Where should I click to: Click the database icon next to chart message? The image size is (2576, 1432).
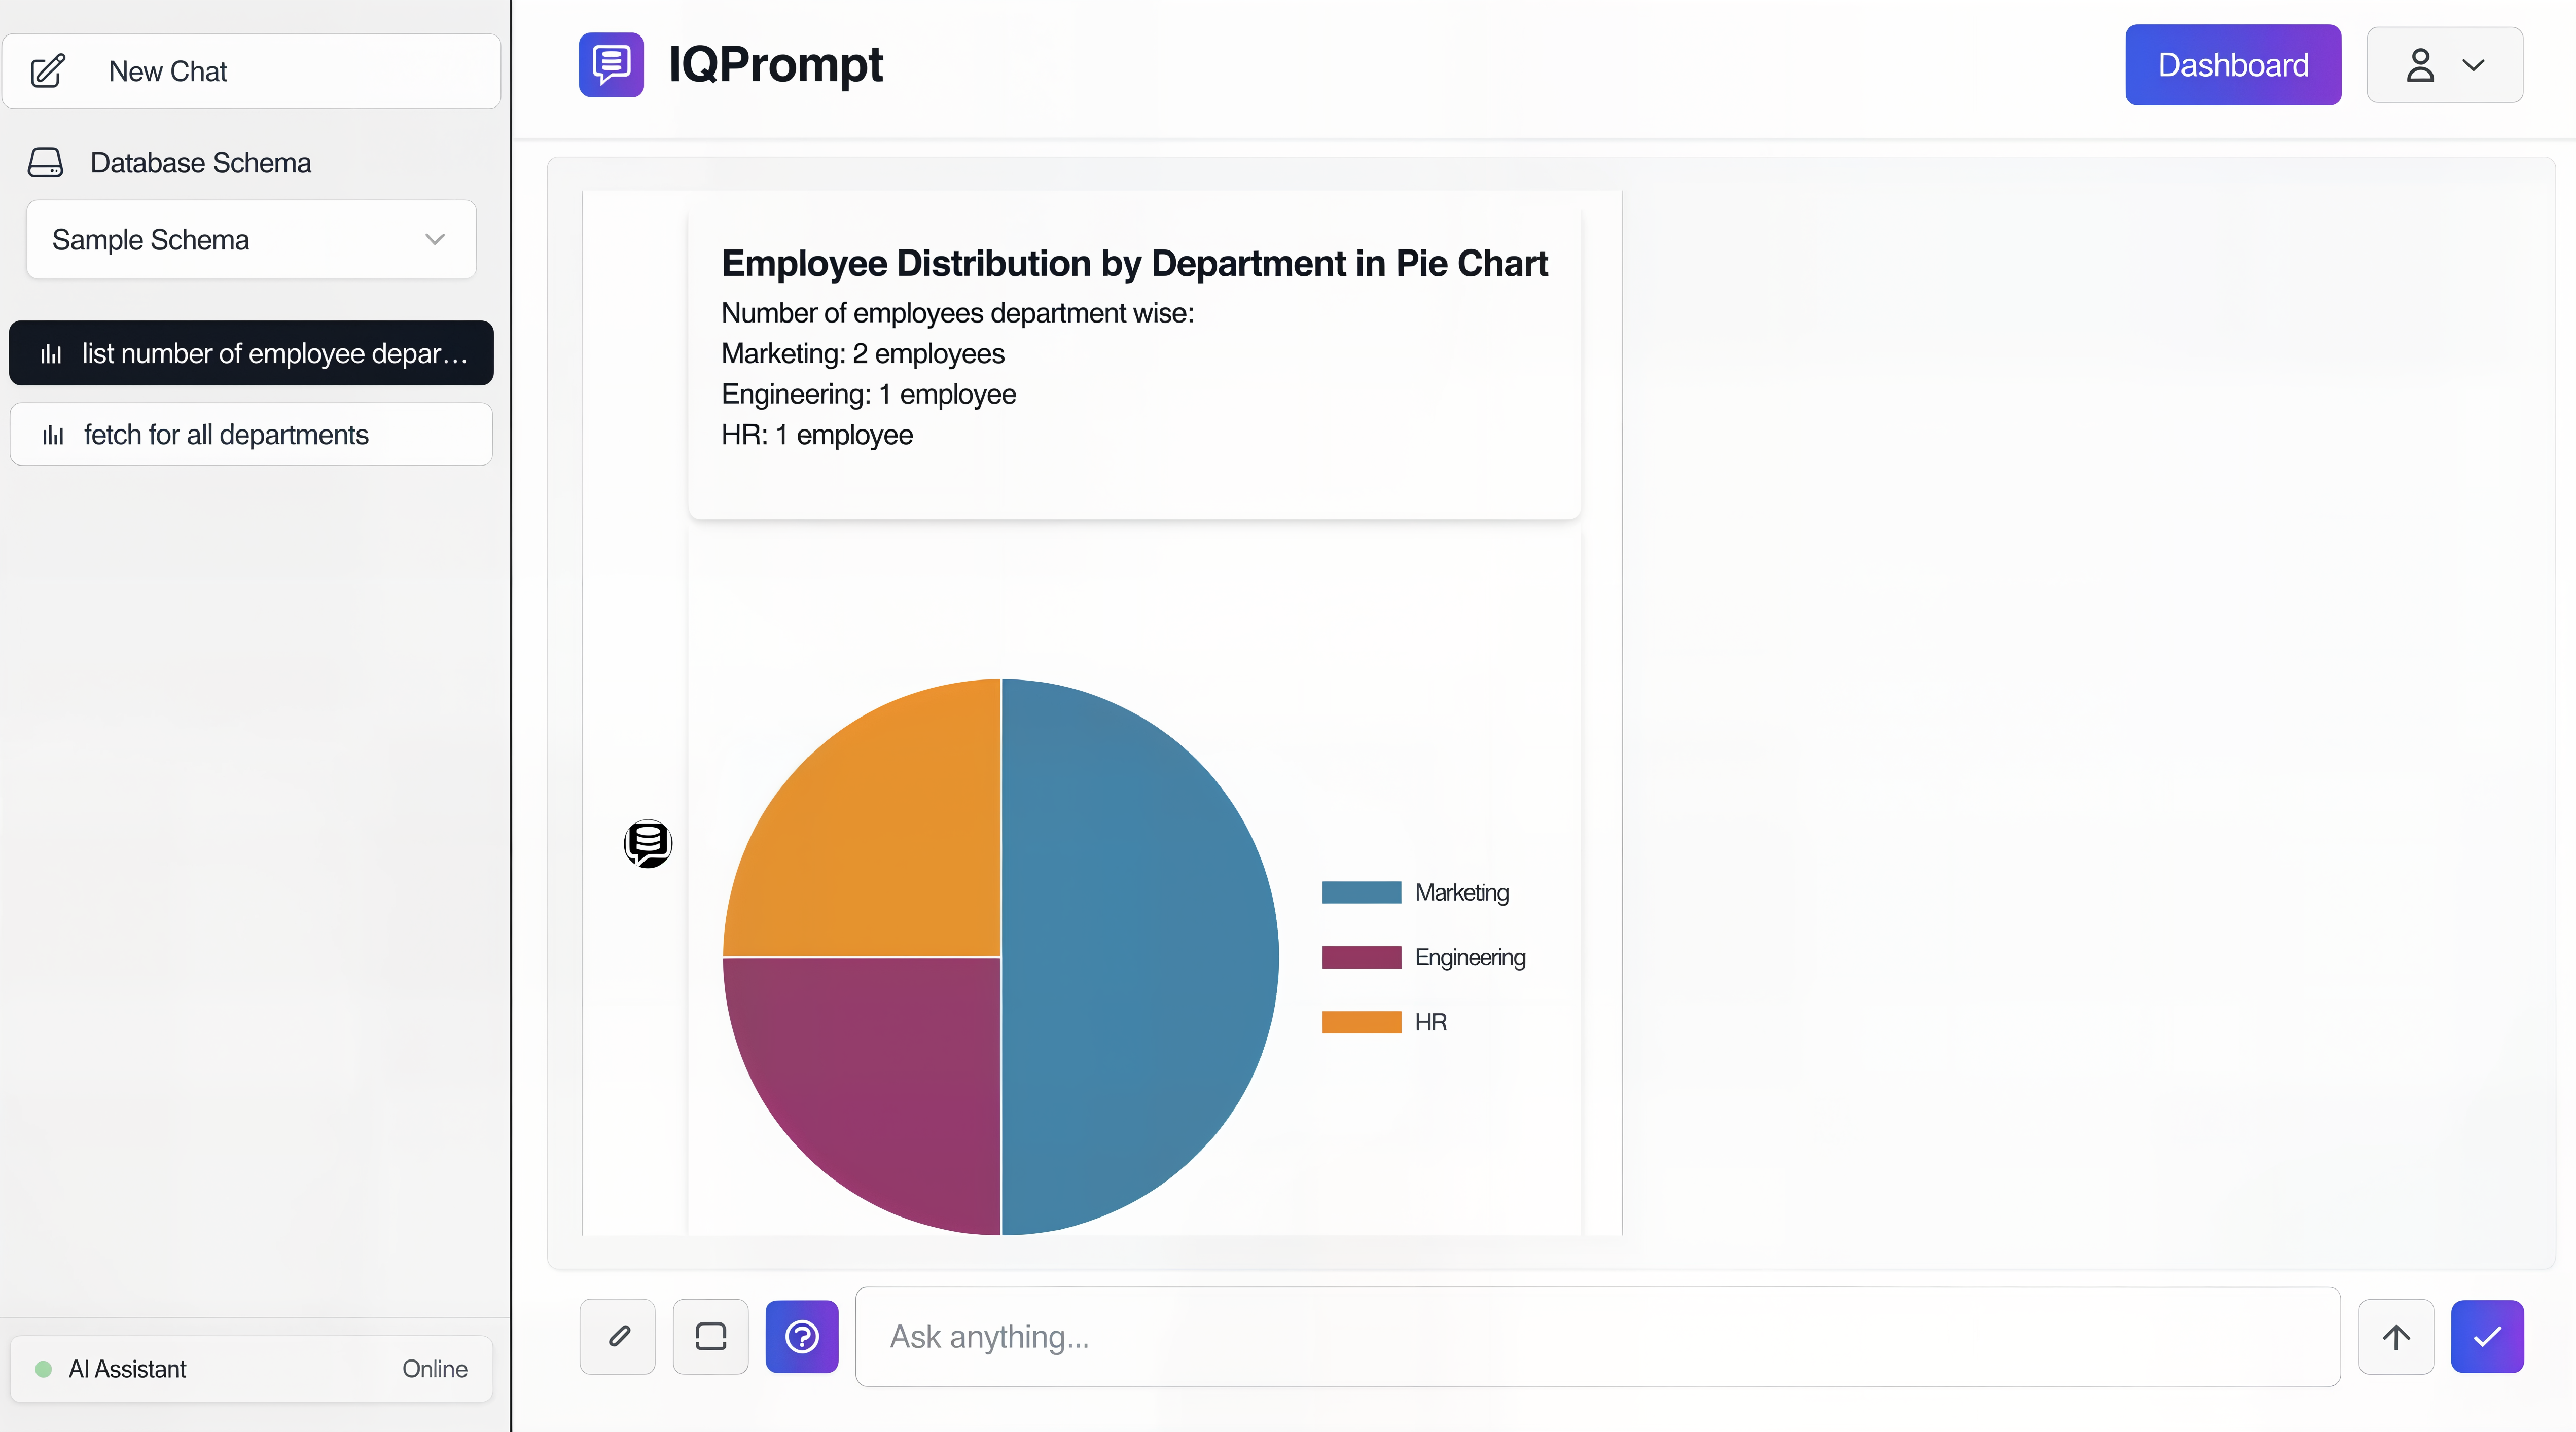point(648,843)
